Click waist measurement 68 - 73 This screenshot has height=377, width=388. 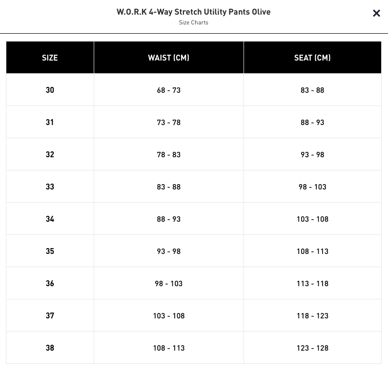(x=169, y=90)
